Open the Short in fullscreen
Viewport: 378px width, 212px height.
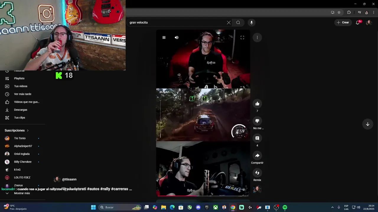pyautogui.click(x=242, y=37)
